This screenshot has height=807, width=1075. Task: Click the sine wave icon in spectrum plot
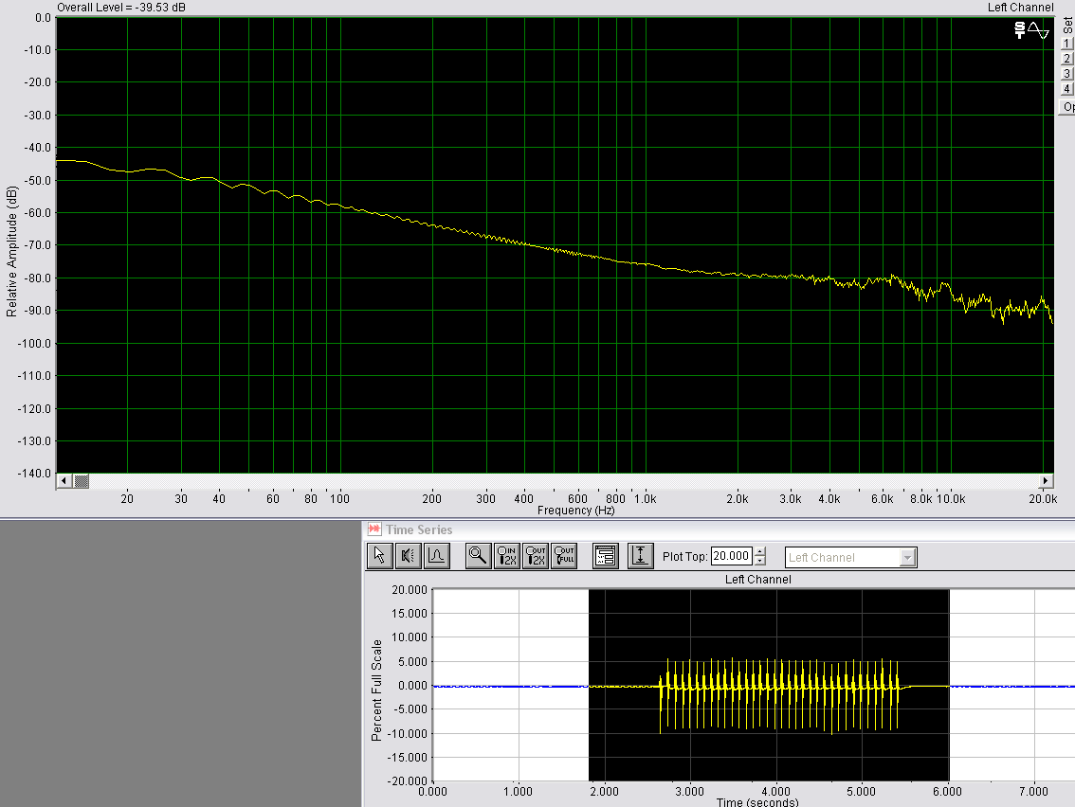coord(1039,31)
